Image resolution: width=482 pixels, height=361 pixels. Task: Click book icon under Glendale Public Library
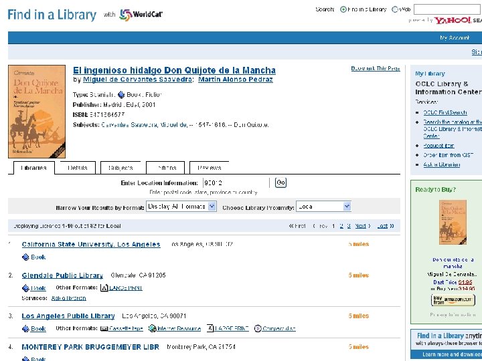[x=25, y=288]
